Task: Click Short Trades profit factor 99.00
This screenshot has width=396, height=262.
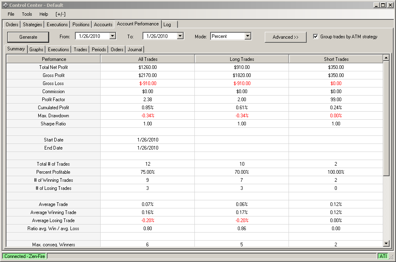Action: coord(336,100)
